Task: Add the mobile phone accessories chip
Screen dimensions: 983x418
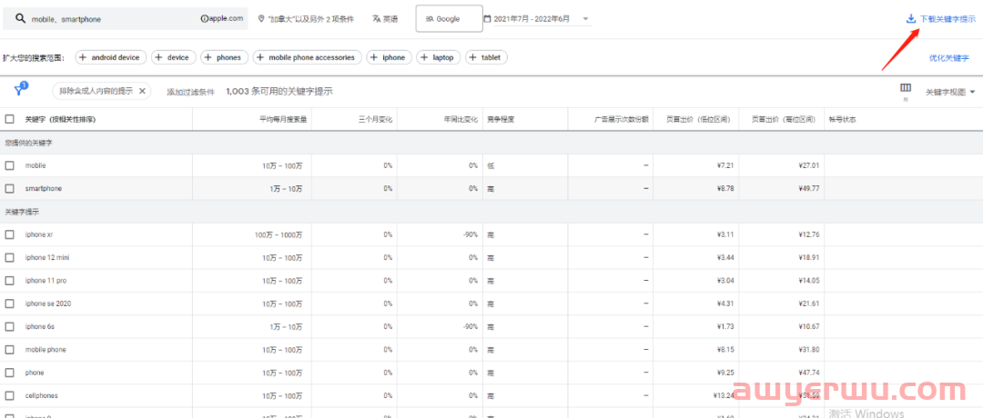Action: coord(308,57)
